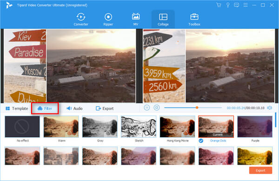This screenshot has width=279, height=181.
Task: Click the Orange Dots filter label
Action: tap(218, 141)
